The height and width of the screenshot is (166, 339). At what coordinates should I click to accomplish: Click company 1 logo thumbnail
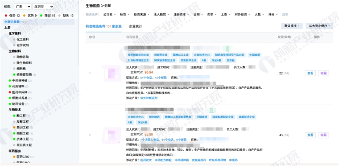(112, 73)
